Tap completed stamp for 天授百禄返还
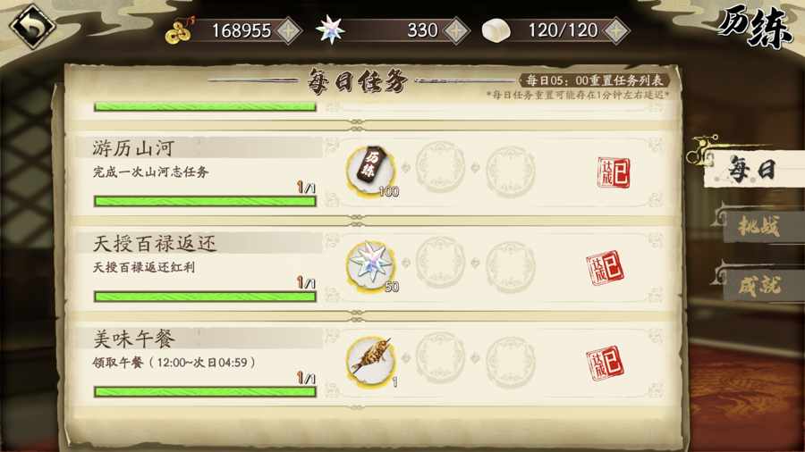The width and height of the screenshot is (805, 452). pos(606,267)
